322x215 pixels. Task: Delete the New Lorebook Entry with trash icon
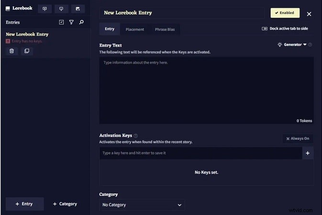coord(12,51)
